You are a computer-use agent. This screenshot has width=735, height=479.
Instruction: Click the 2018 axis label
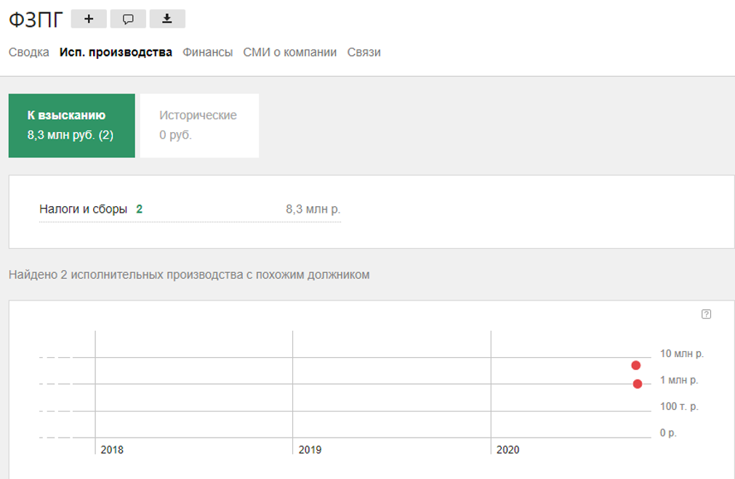[112, 450]
